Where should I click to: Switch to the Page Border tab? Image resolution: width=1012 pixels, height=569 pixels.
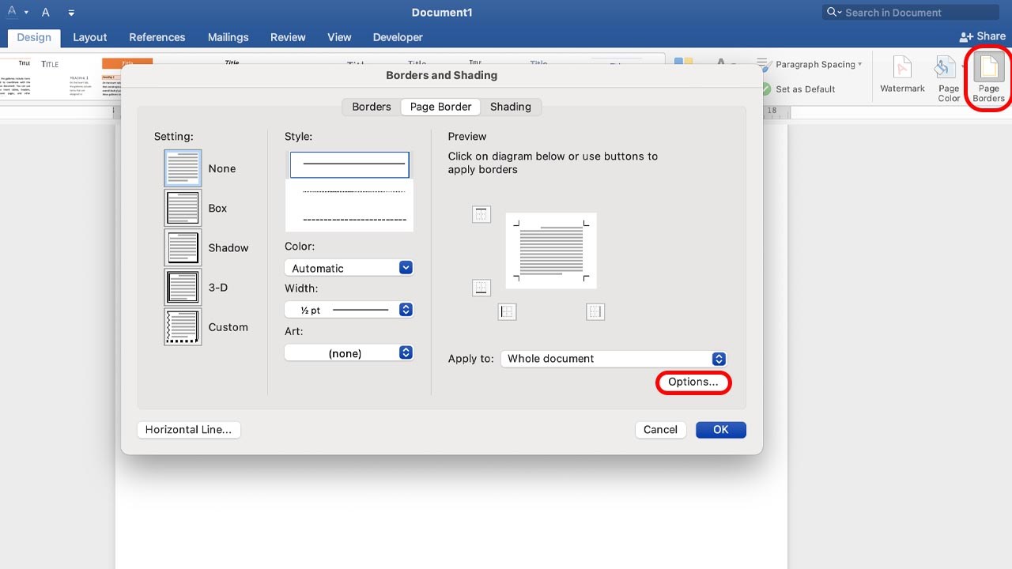[x=441, y=107]
